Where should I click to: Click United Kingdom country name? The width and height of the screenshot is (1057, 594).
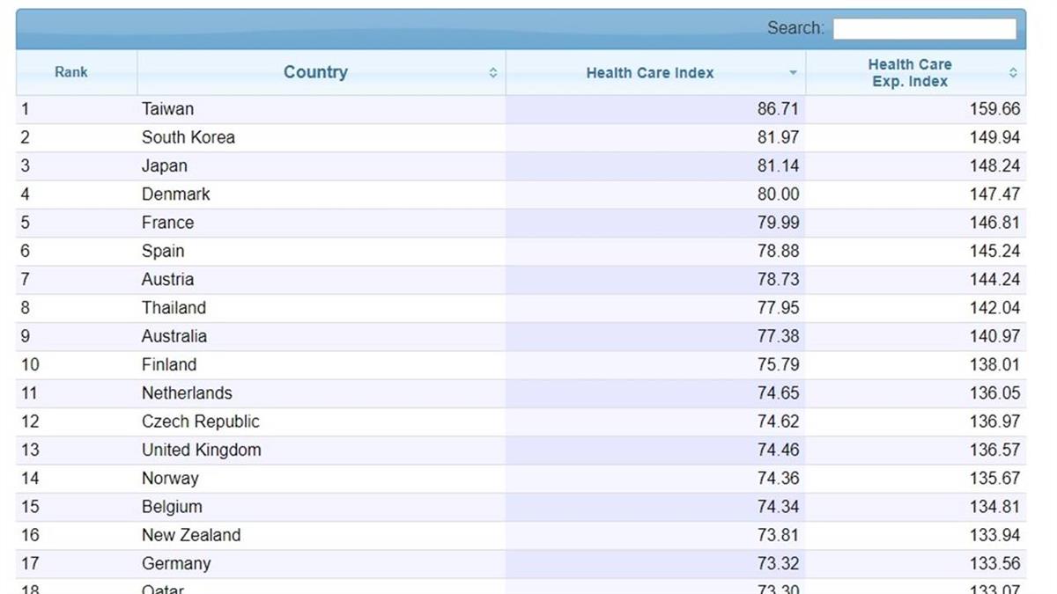pyautogui.click(x=202, y=450)
